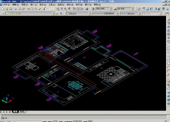Open the ByColor plot style dropdown
Screen dimensions: 170x122
click(x=160, y=14)
